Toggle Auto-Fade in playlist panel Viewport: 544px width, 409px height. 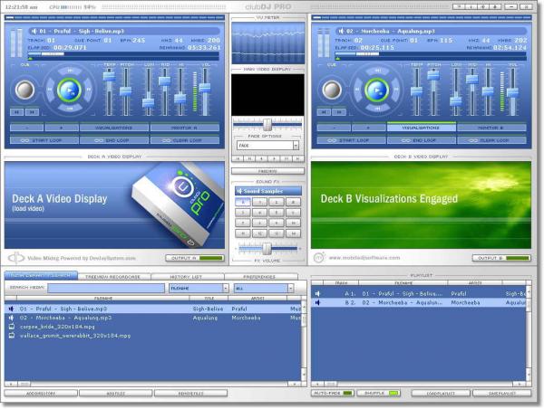tap(333, 394)
